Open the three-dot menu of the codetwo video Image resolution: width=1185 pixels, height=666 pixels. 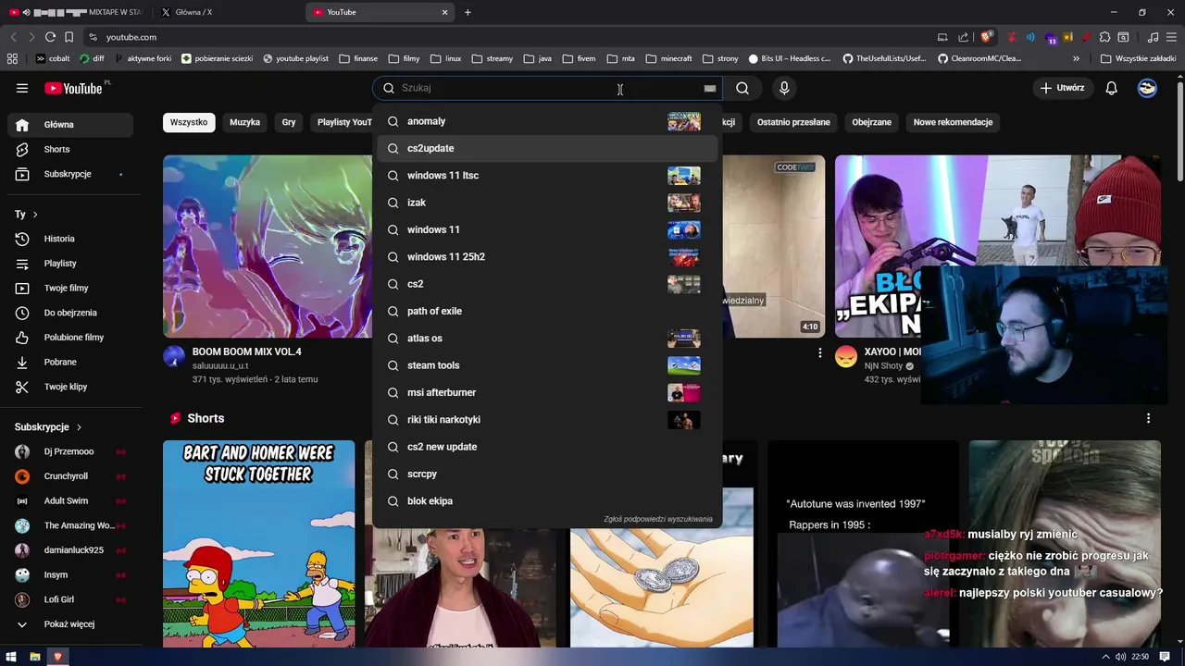pos(819,352)
